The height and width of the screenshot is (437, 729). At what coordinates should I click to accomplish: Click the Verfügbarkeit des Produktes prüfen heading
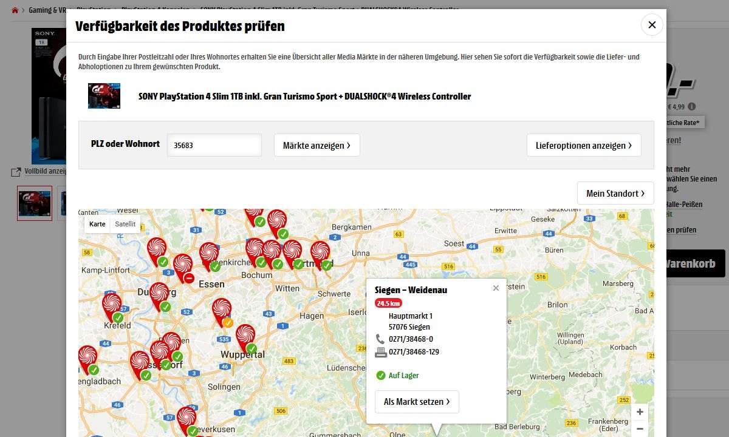(x=180, y=25)
